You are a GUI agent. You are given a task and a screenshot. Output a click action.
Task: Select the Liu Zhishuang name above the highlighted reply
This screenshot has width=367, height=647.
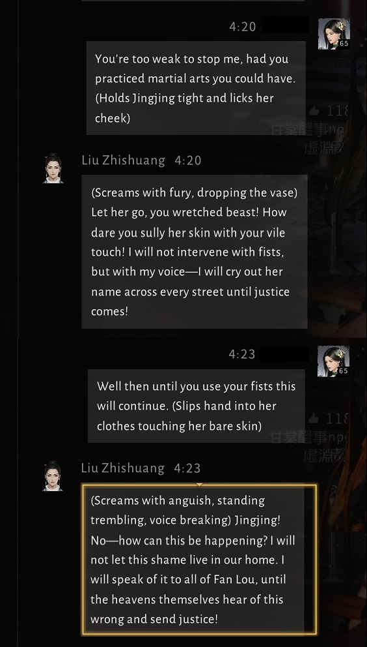[x=123, y=468]
